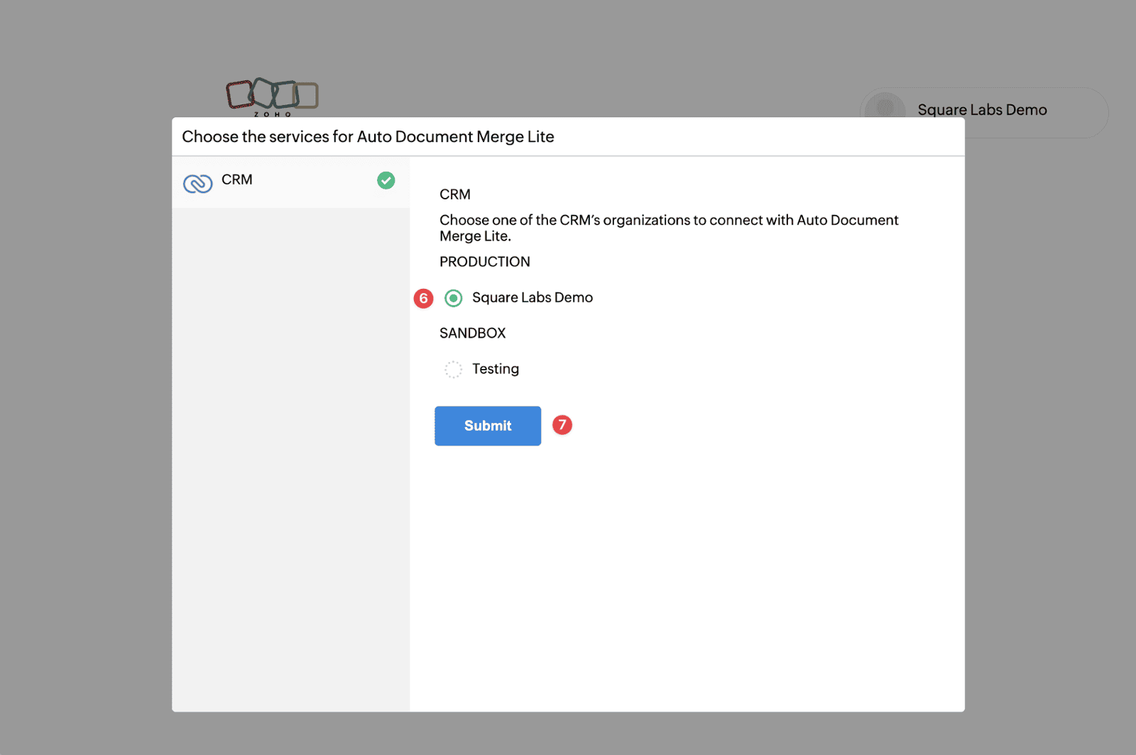Click the Testing option label
This screenshot has width=1136, height=755.
pyautogui.click(x=496, y=369)
